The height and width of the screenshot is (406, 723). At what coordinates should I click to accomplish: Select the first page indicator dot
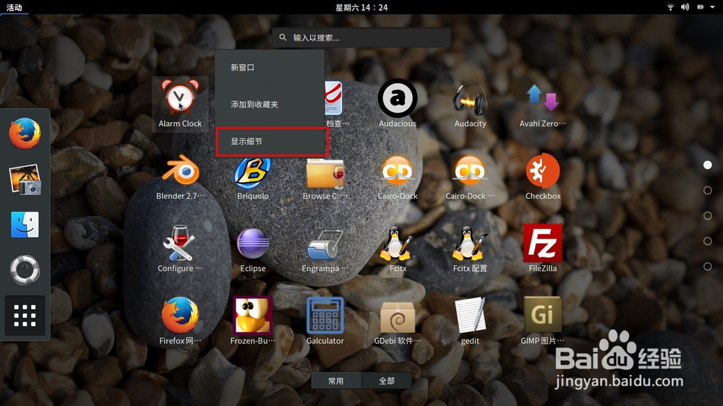click(707, 165)
